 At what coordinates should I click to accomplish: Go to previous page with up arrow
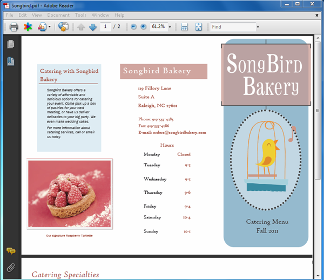81,27
